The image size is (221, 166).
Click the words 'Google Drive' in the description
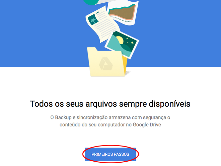coord(147,125)
